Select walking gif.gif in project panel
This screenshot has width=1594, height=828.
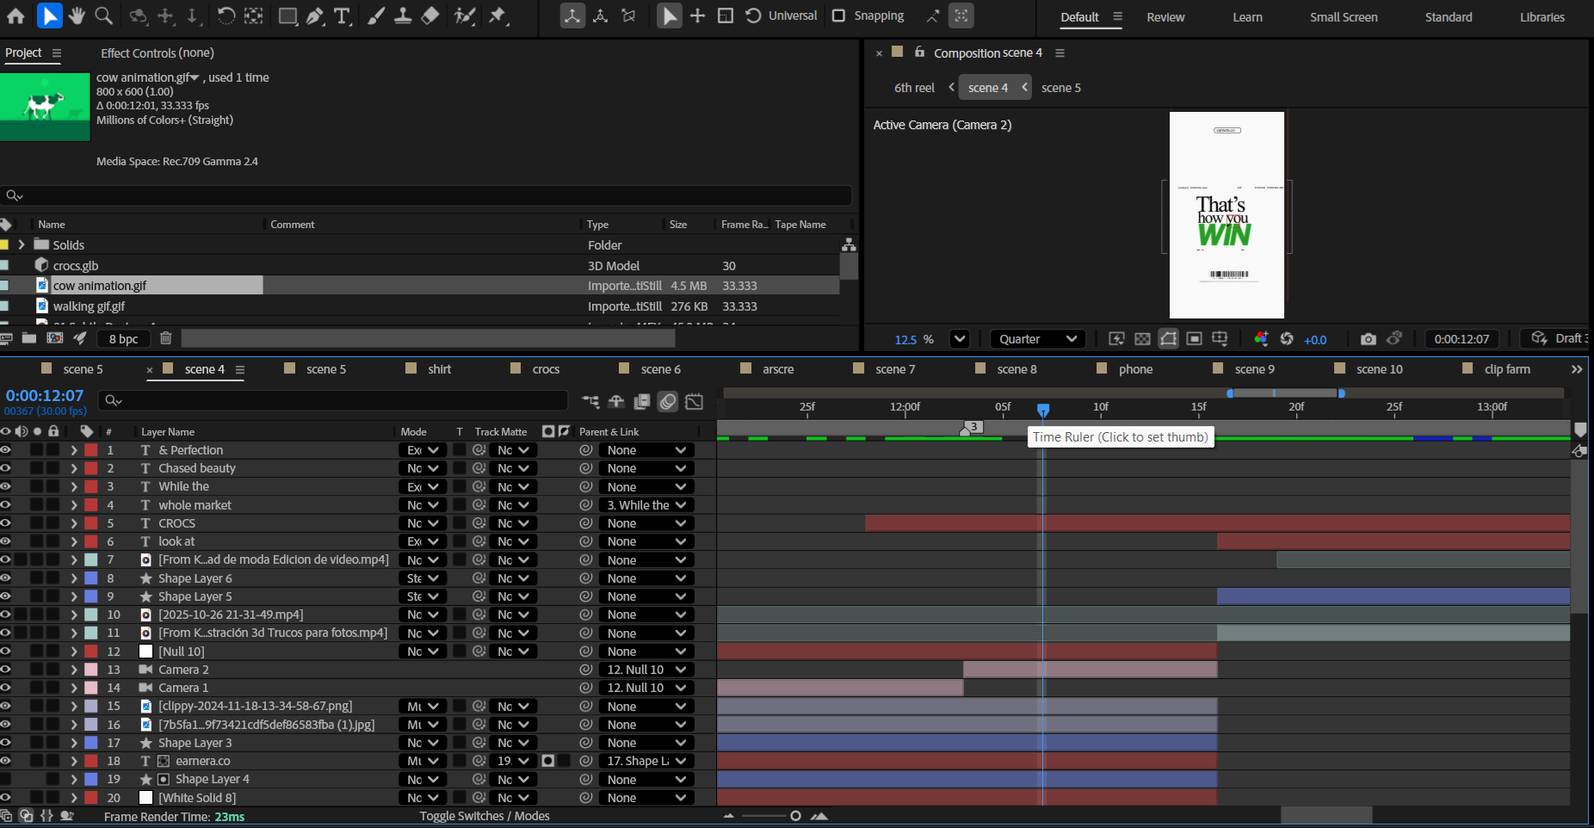[89, 306]
